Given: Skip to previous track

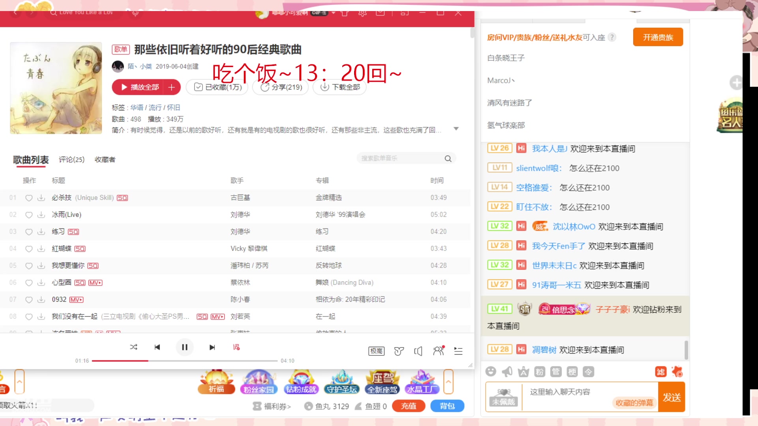Looking at the screenshot, I should (157, 347).
